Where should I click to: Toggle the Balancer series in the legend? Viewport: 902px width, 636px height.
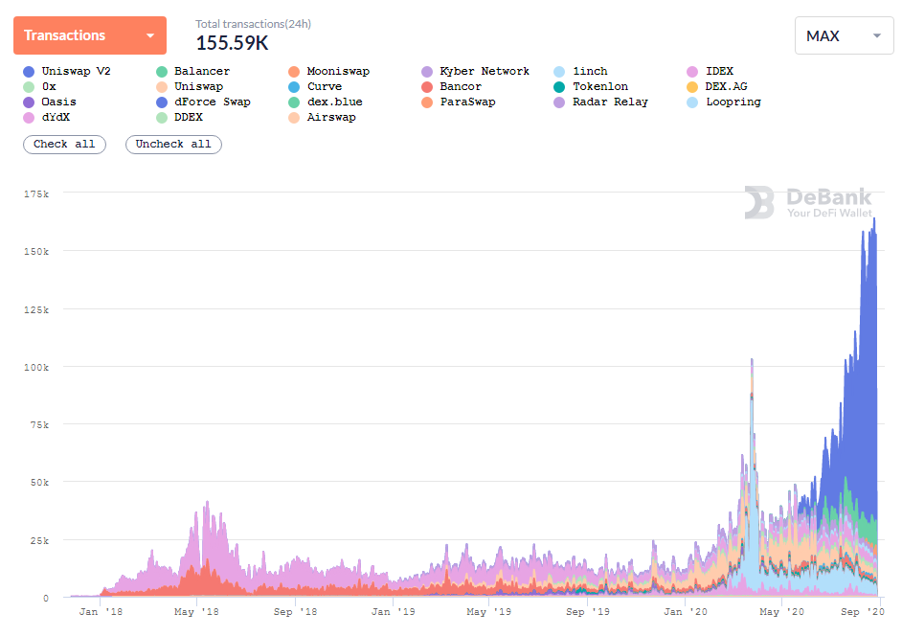[192, 72]
